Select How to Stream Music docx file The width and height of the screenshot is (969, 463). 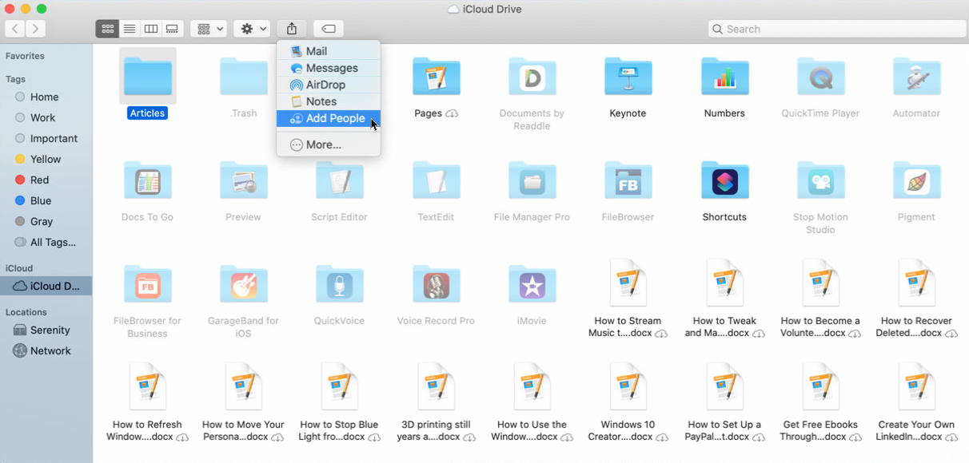point(628,283)
